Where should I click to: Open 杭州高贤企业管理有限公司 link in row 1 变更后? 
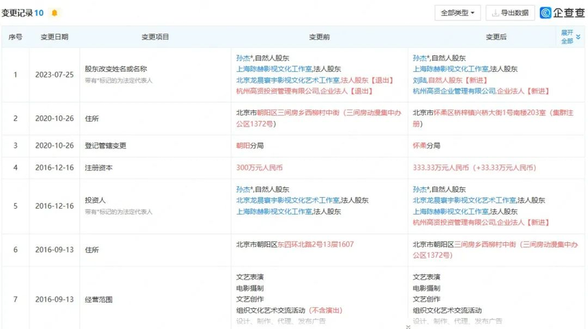point(454,91)
